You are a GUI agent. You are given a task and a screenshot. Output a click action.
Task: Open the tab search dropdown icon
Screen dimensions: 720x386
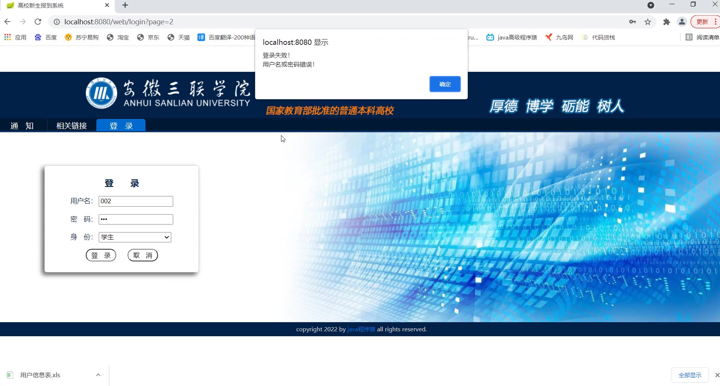pyautogui.click(x=651, y=5)
